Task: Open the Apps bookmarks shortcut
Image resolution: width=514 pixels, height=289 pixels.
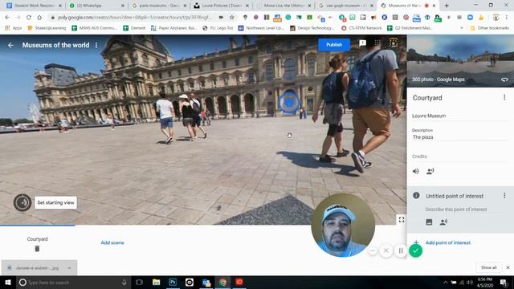Action: coord(13,28)
